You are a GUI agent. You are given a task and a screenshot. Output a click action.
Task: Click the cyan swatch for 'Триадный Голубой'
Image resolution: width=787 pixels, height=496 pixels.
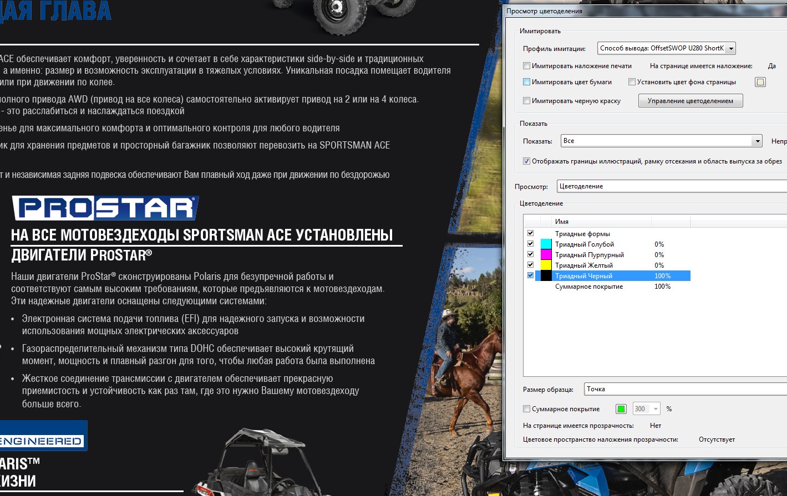pos(546,244)
